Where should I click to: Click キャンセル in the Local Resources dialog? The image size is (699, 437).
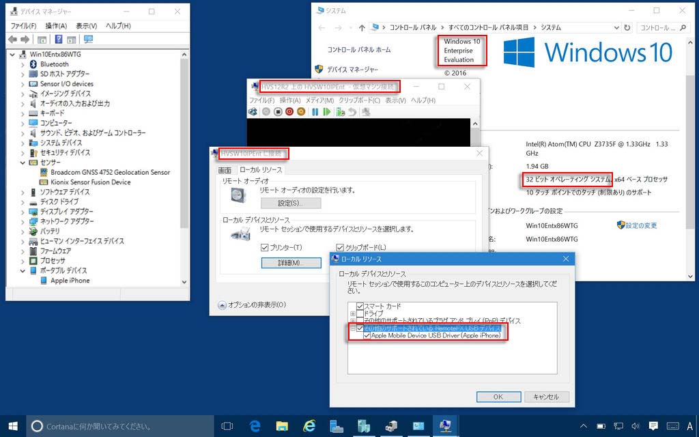547,397
